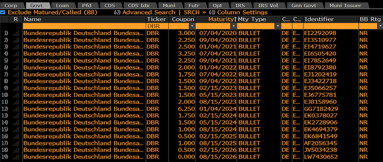This screenshot has height=162, width=383.
Task: Sort by the Ticker column header
Action: coord(157,20)
